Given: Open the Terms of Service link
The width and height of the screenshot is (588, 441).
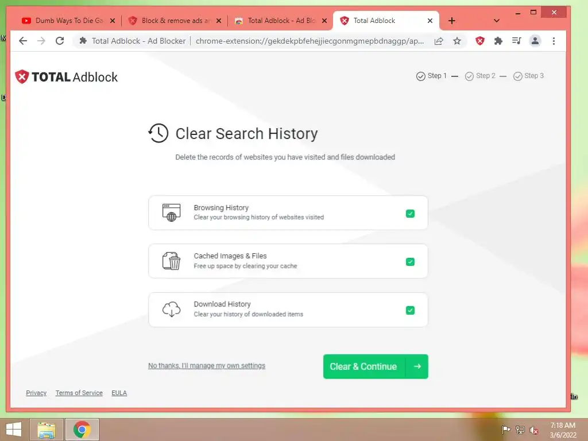Looking at the screenshot, I should (79, 393).
